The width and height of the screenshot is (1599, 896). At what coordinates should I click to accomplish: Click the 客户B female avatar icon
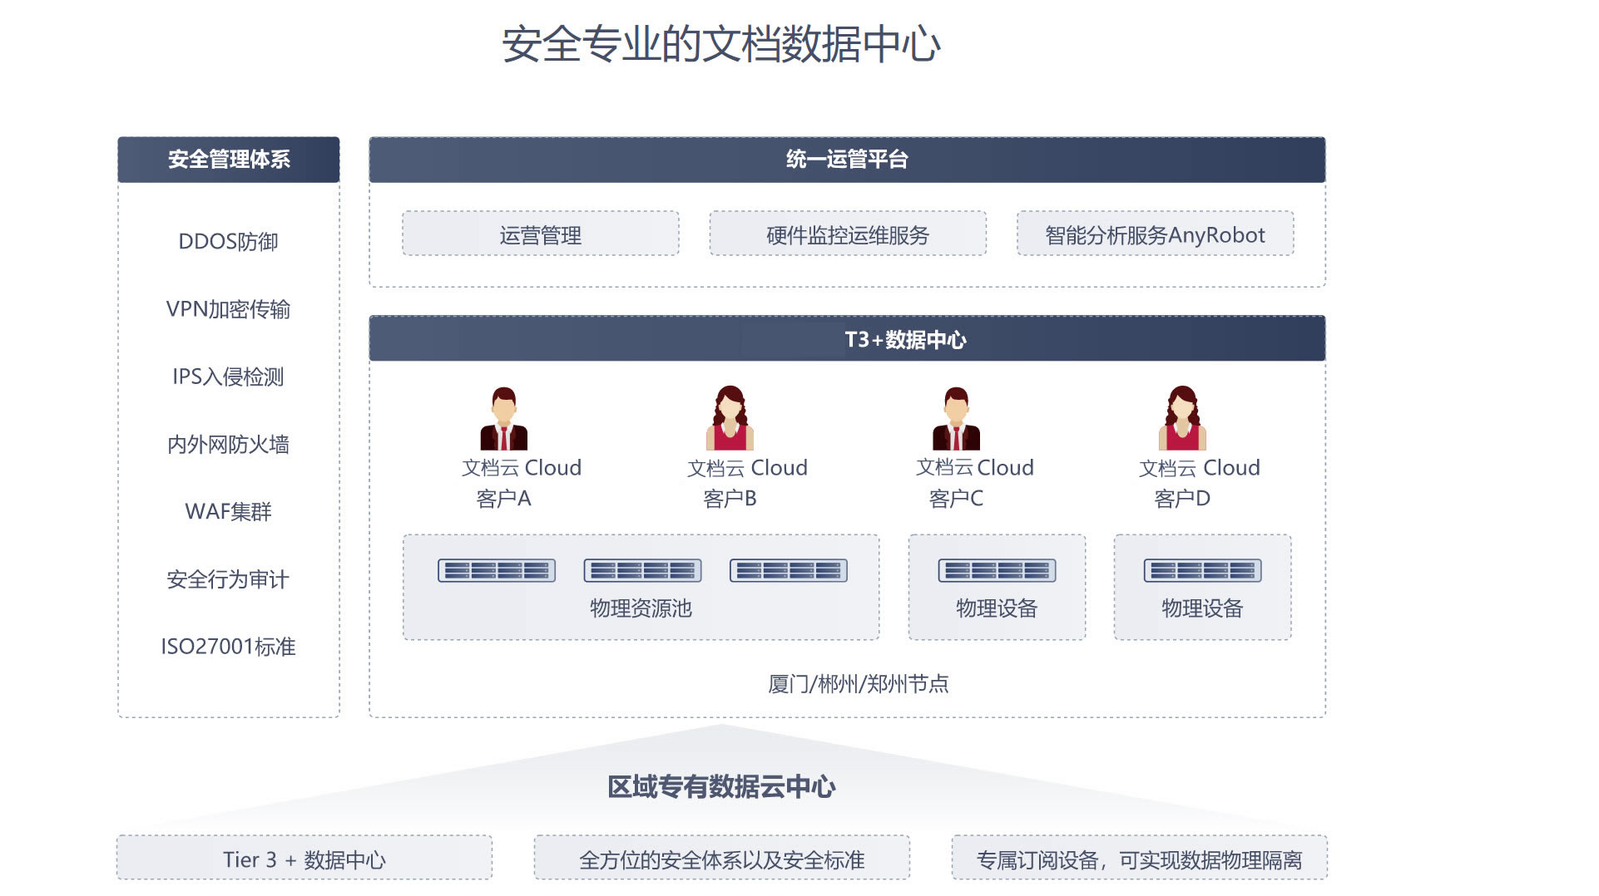[x=730, y=419]
